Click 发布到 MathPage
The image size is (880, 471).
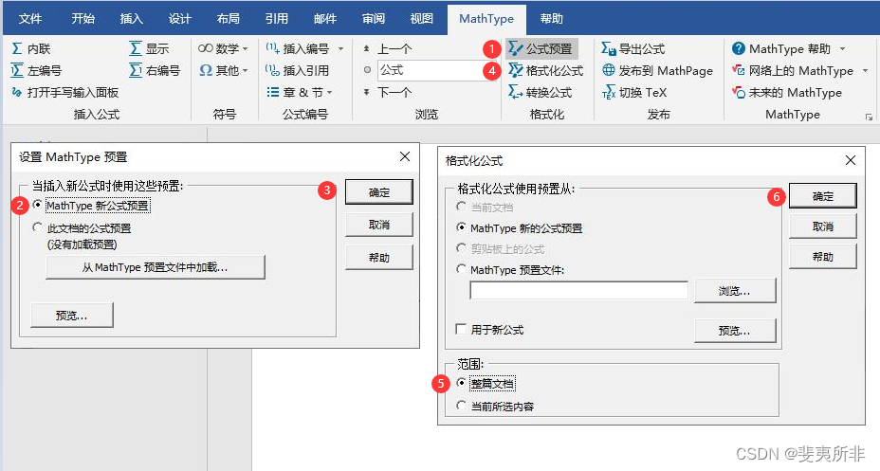pyautogui.click(x=657, y=71)
